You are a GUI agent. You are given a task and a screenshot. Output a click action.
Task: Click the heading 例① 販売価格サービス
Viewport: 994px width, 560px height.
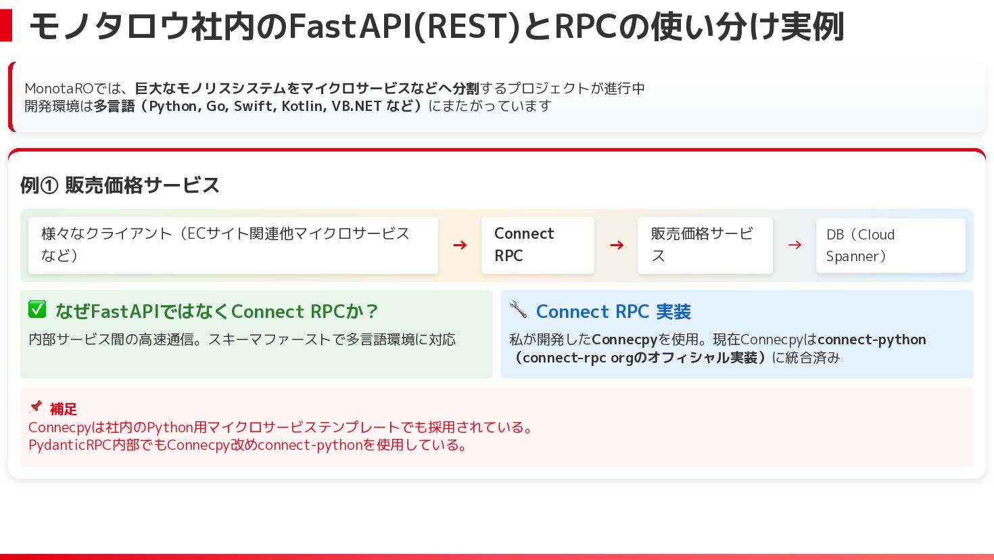[x=120, y=185]
